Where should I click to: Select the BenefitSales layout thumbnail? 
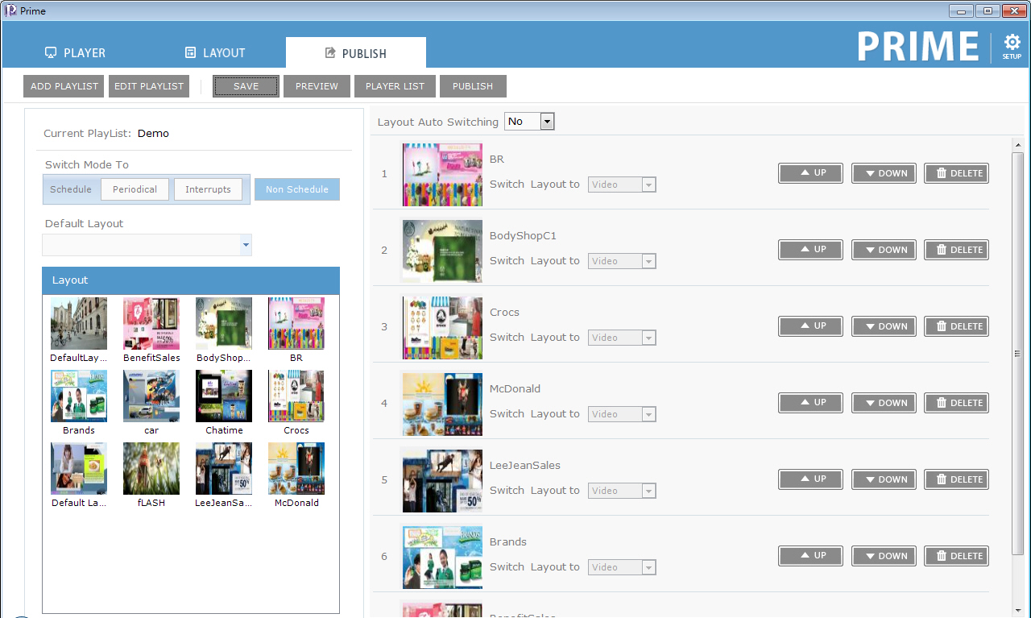[151, 323]
